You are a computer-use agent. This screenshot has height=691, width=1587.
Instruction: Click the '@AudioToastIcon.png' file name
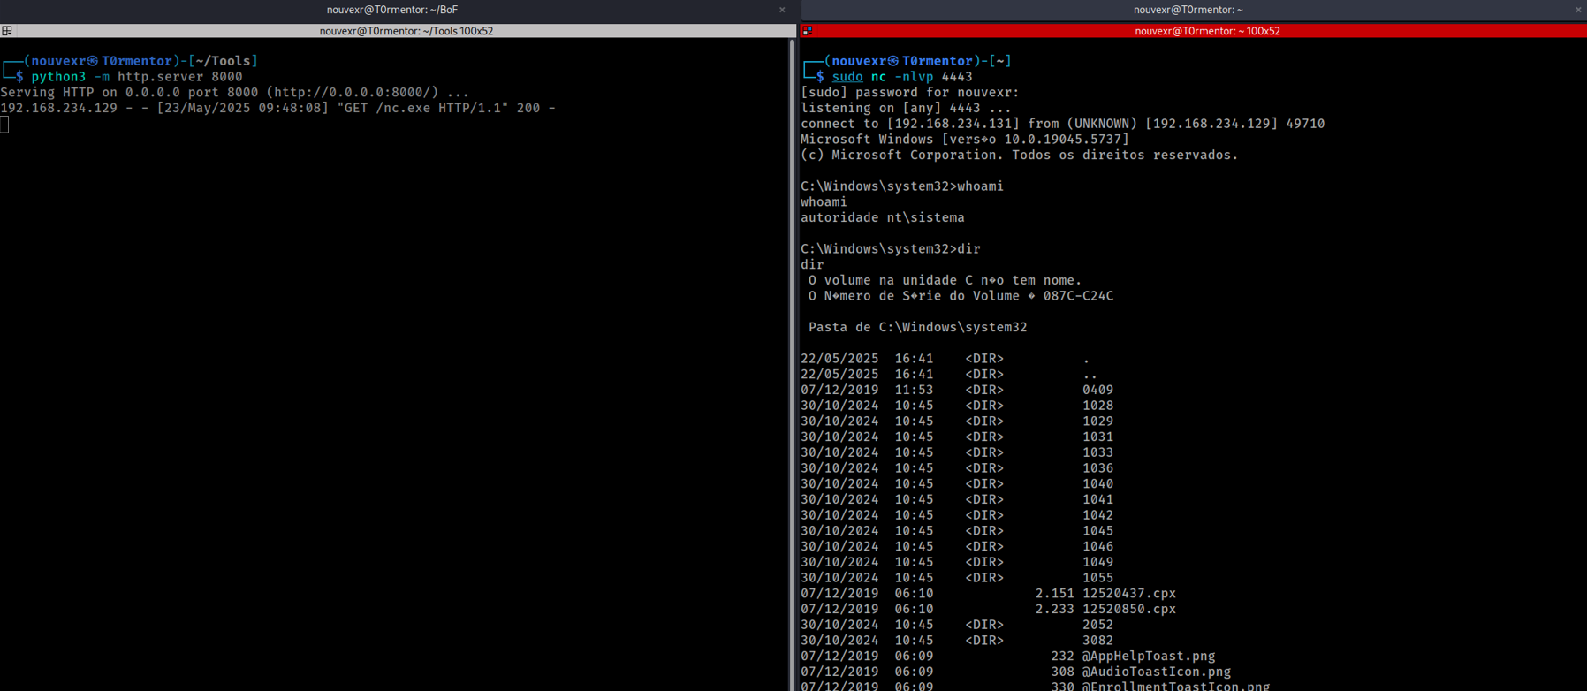pyautogui.click(x=1157, y=672)
